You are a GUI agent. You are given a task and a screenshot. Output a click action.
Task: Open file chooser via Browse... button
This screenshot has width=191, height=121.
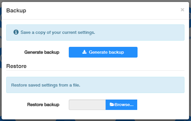point(121,105)
